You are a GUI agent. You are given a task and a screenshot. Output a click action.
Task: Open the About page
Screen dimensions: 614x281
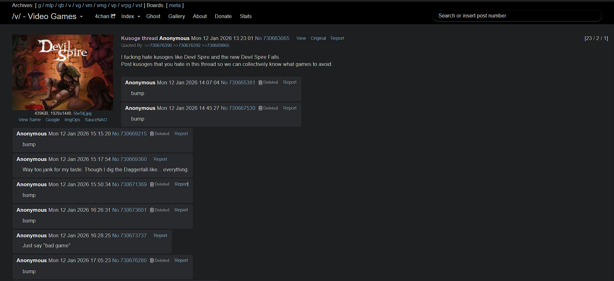coord(200,16)
